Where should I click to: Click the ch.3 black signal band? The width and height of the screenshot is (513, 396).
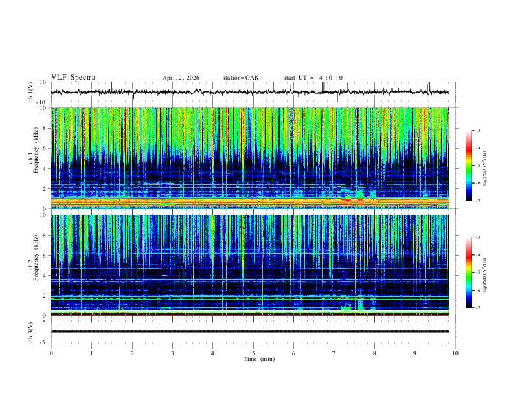[249, 331]
